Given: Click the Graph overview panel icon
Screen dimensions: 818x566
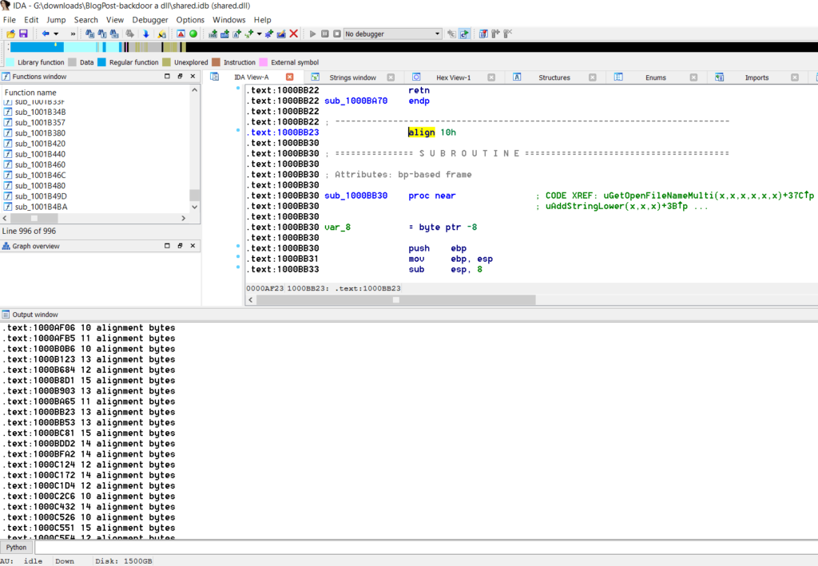Looking at the screenshot, I should [6, 245].
